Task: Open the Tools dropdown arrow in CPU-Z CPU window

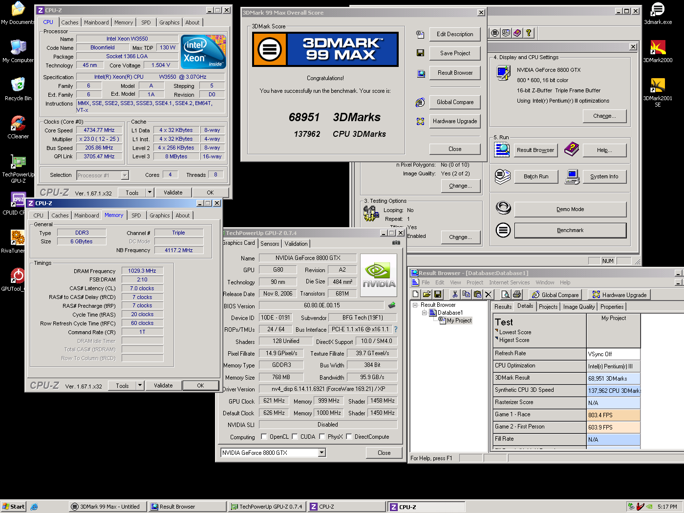Action: click(x=150, y=192)
